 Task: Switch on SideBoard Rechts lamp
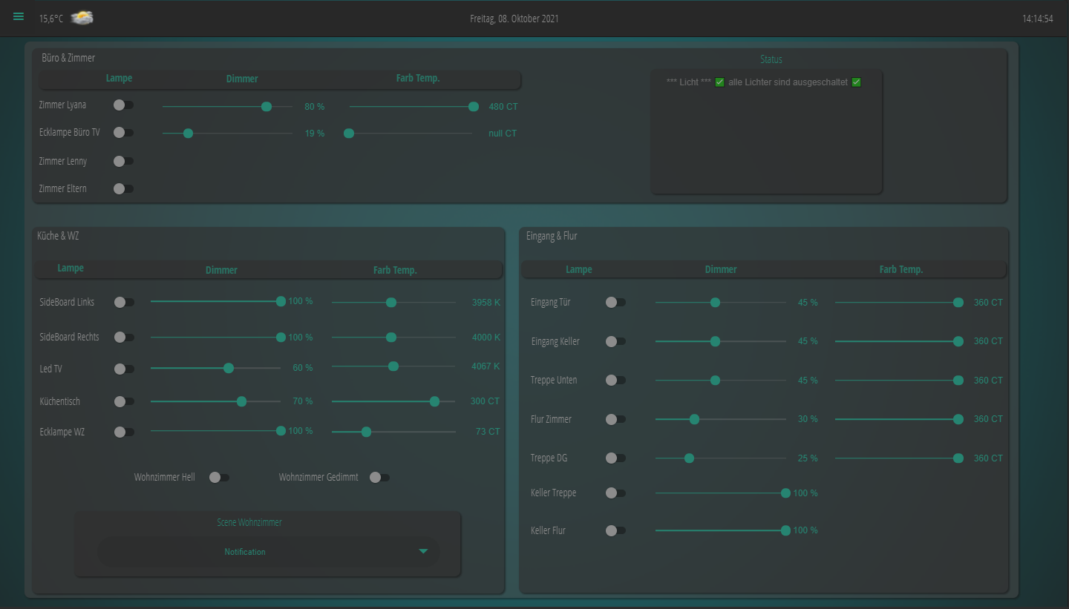(124, 337)
